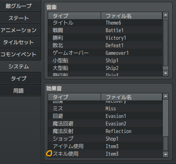The height and width of the screenshot is (164, 176).
Task: Click the sound effects scroll up arrow
Action: 165,96
